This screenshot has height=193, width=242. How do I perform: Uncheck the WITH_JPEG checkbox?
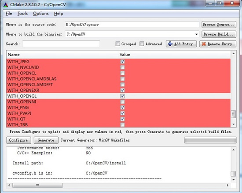122,62
